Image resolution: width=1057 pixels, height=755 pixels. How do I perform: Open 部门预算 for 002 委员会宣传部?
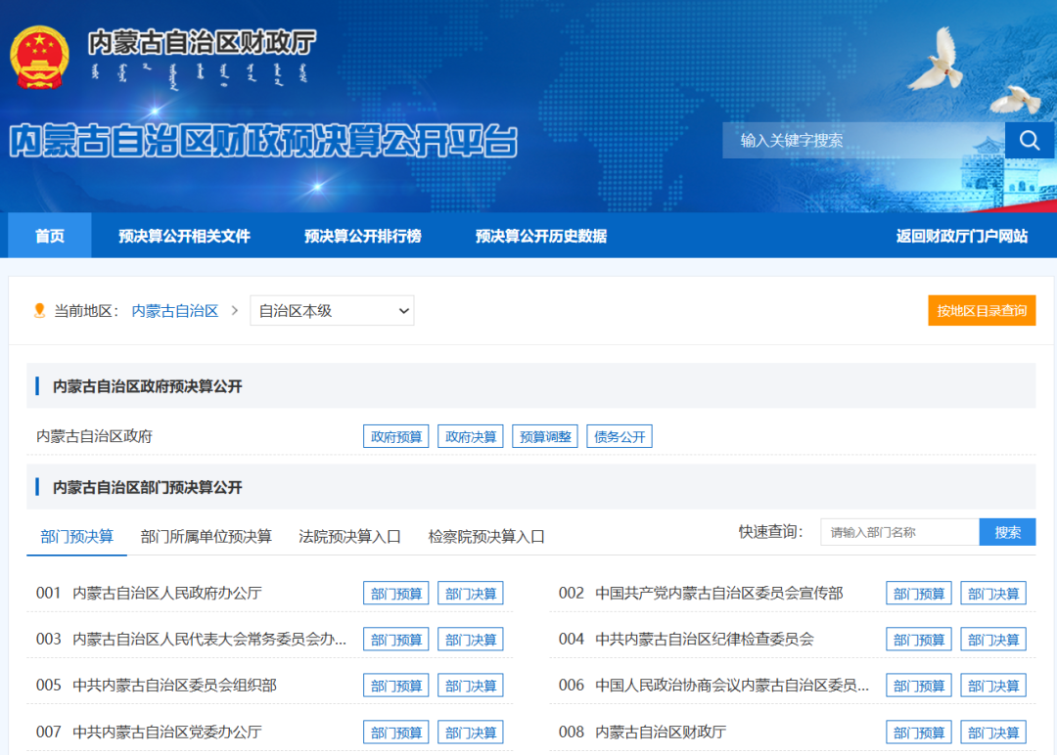click(919, 594)
